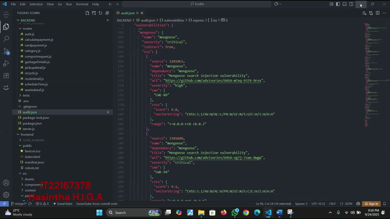Go forward with the navigation arrow
Image resolution: width=390 pixels, height=219 pixels.
(x=117, y=4)
